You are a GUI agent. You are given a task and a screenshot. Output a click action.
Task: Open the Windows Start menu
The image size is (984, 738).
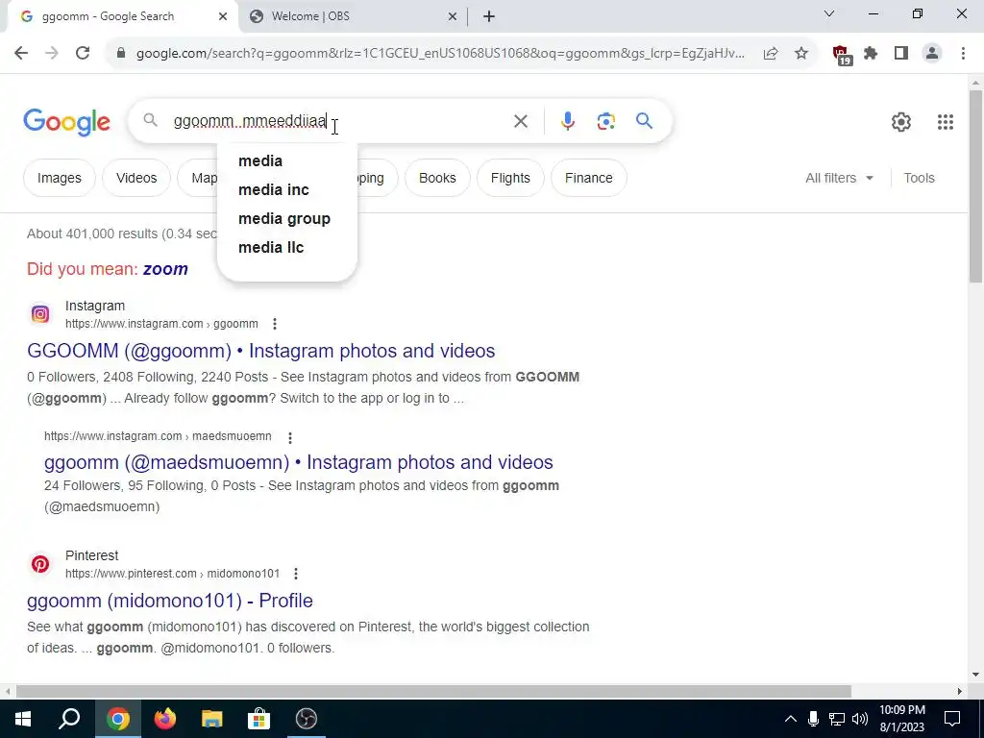point(23,719)
